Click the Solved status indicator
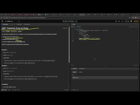Image resolution: width=140 pixels, height=105 pixels. point(65,28)
